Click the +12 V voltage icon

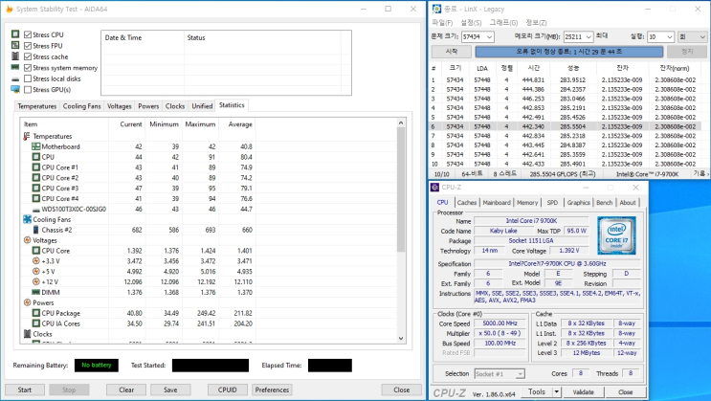[x=35, y=282]
